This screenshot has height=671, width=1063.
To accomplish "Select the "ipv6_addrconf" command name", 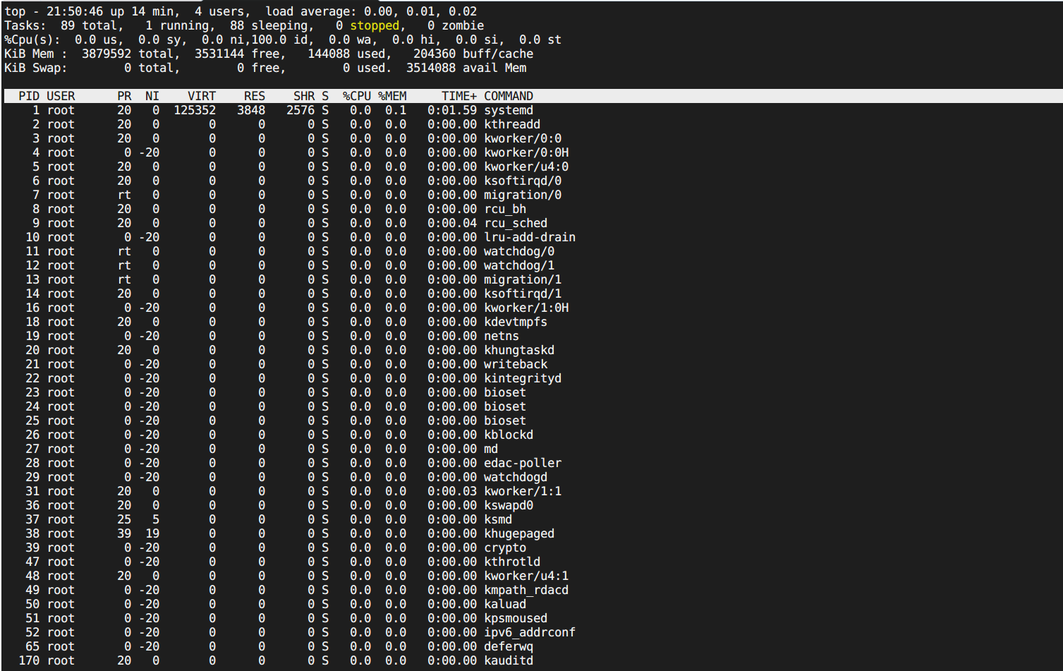I will click(530, 632).
